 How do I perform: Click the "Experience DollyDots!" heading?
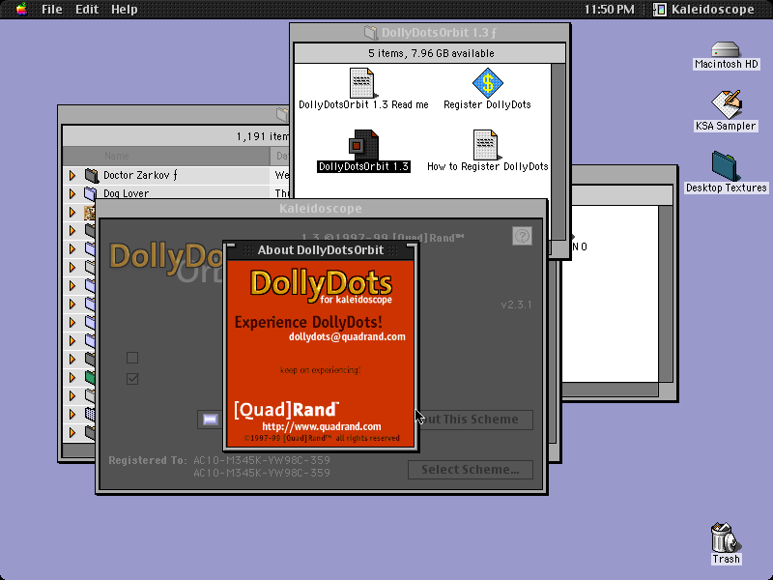308,323
